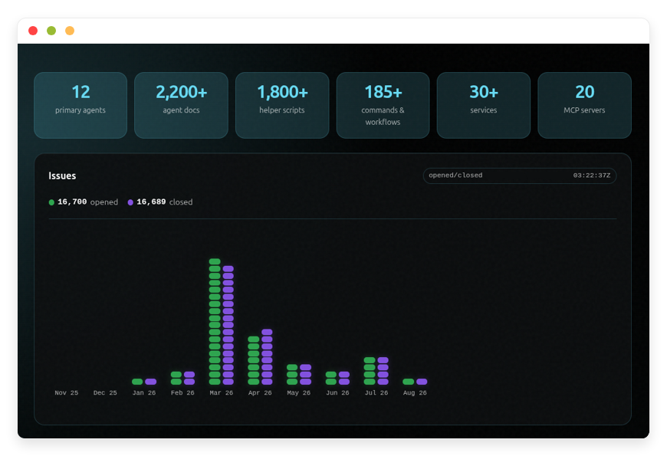
Task: Click the Jan 26 axis label
Action: [144, 392]
